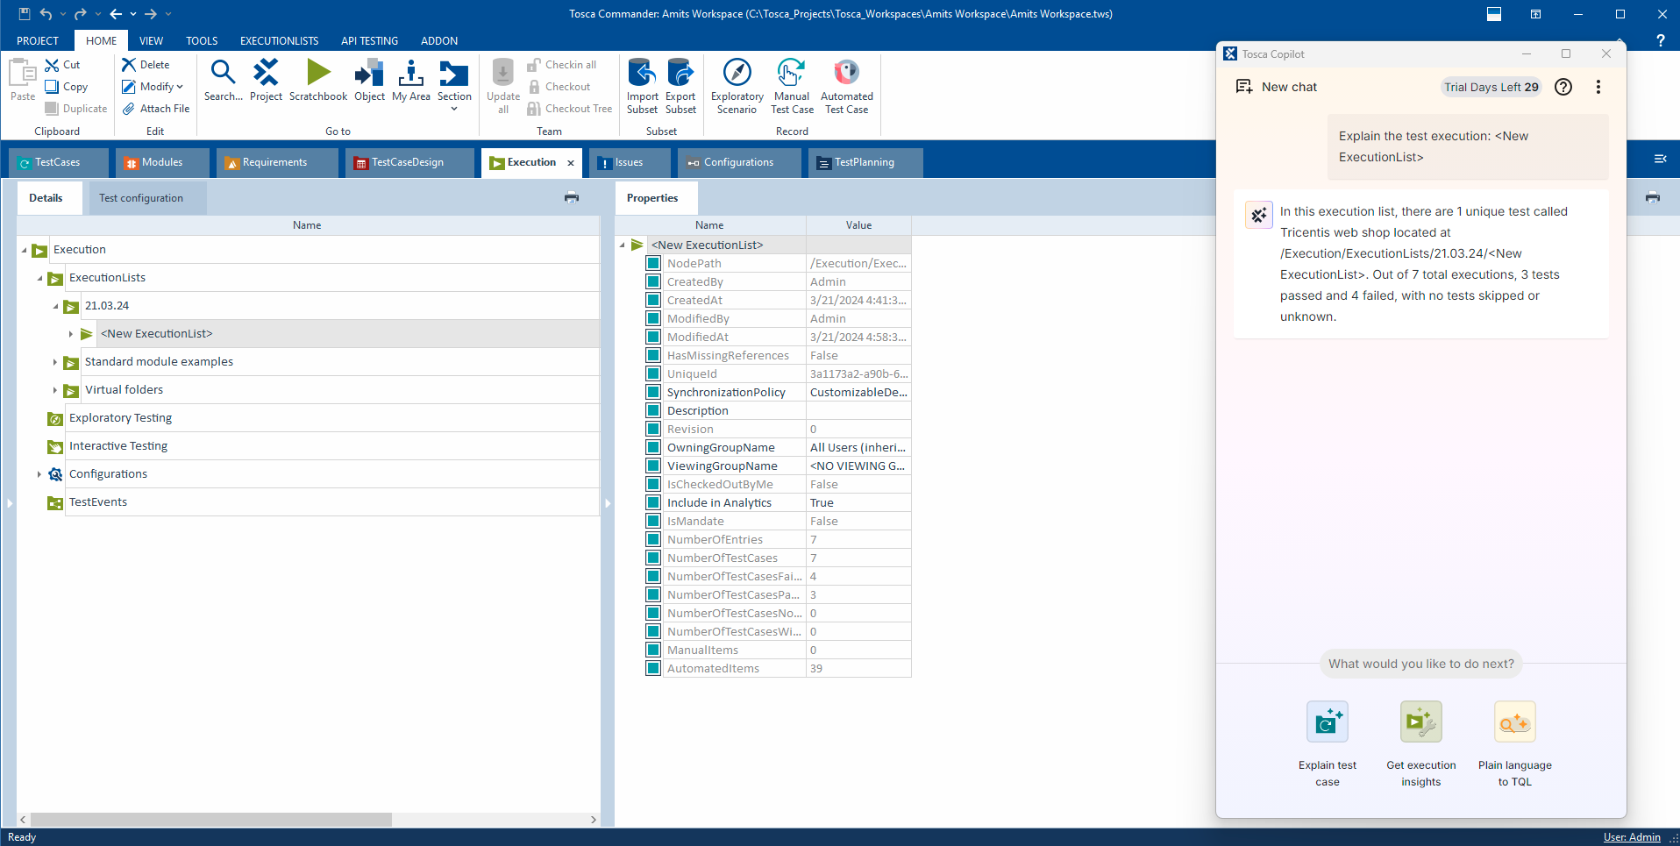1680x846 pixels.
Task: Click the ribbon display options icon
Action: (1535, 14)
